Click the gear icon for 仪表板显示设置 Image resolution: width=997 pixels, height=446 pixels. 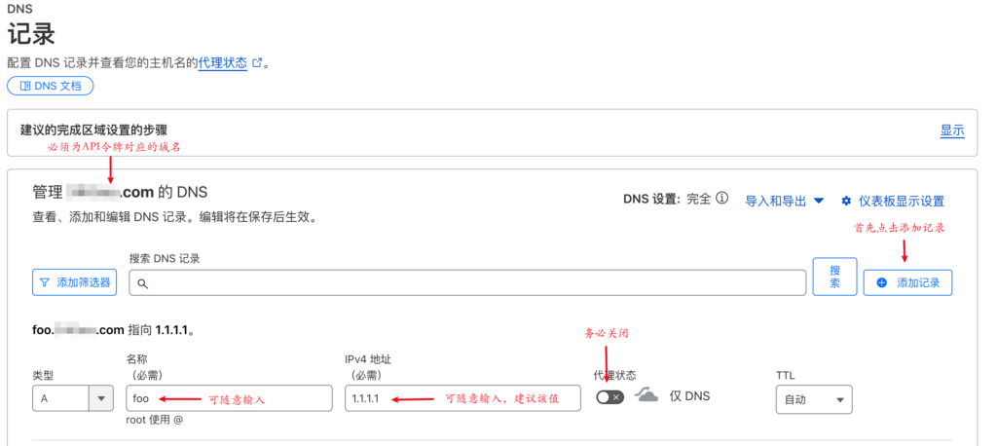(x=846, y=201)
